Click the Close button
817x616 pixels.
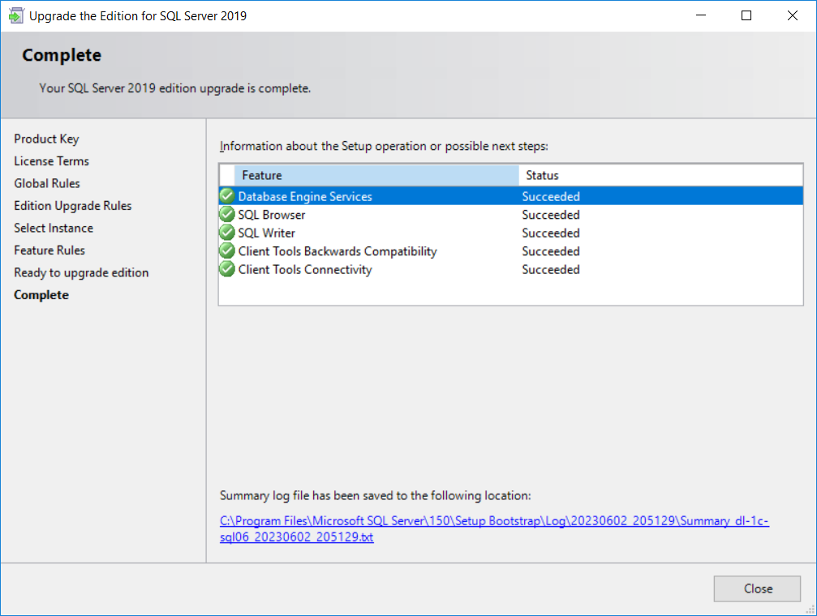(x=757, y=588)
